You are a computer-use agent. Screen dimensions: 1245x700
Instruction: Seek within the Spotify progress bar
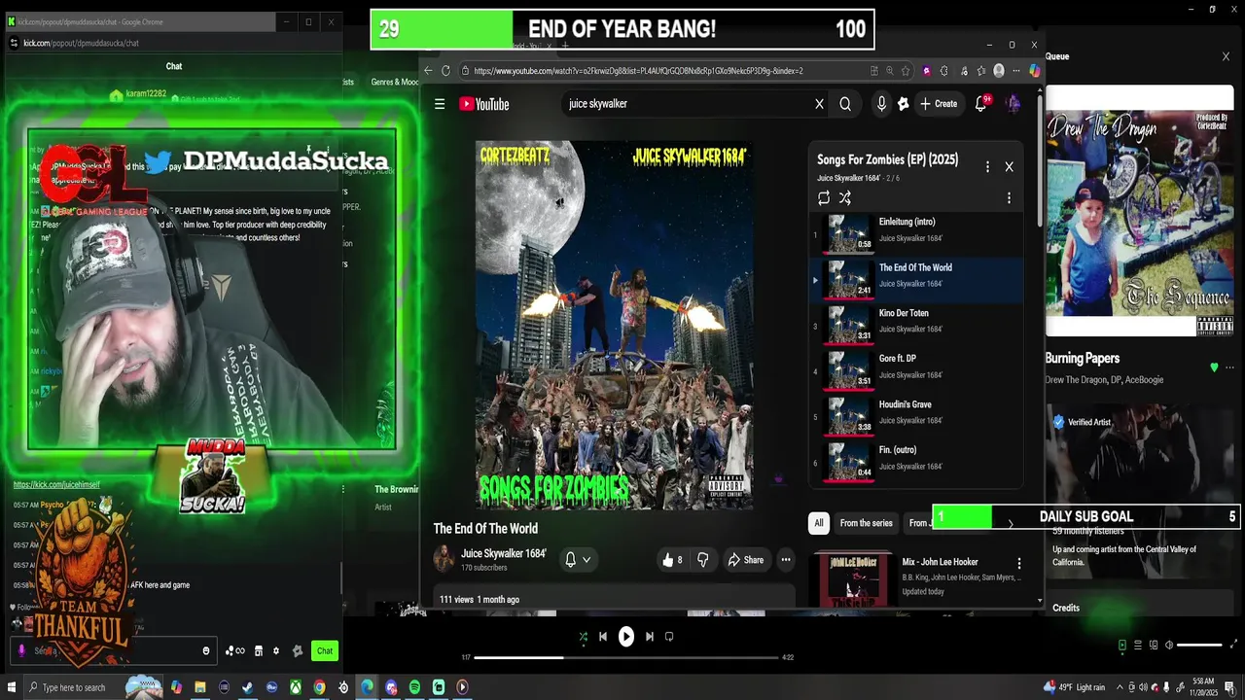tap(626, 657)
